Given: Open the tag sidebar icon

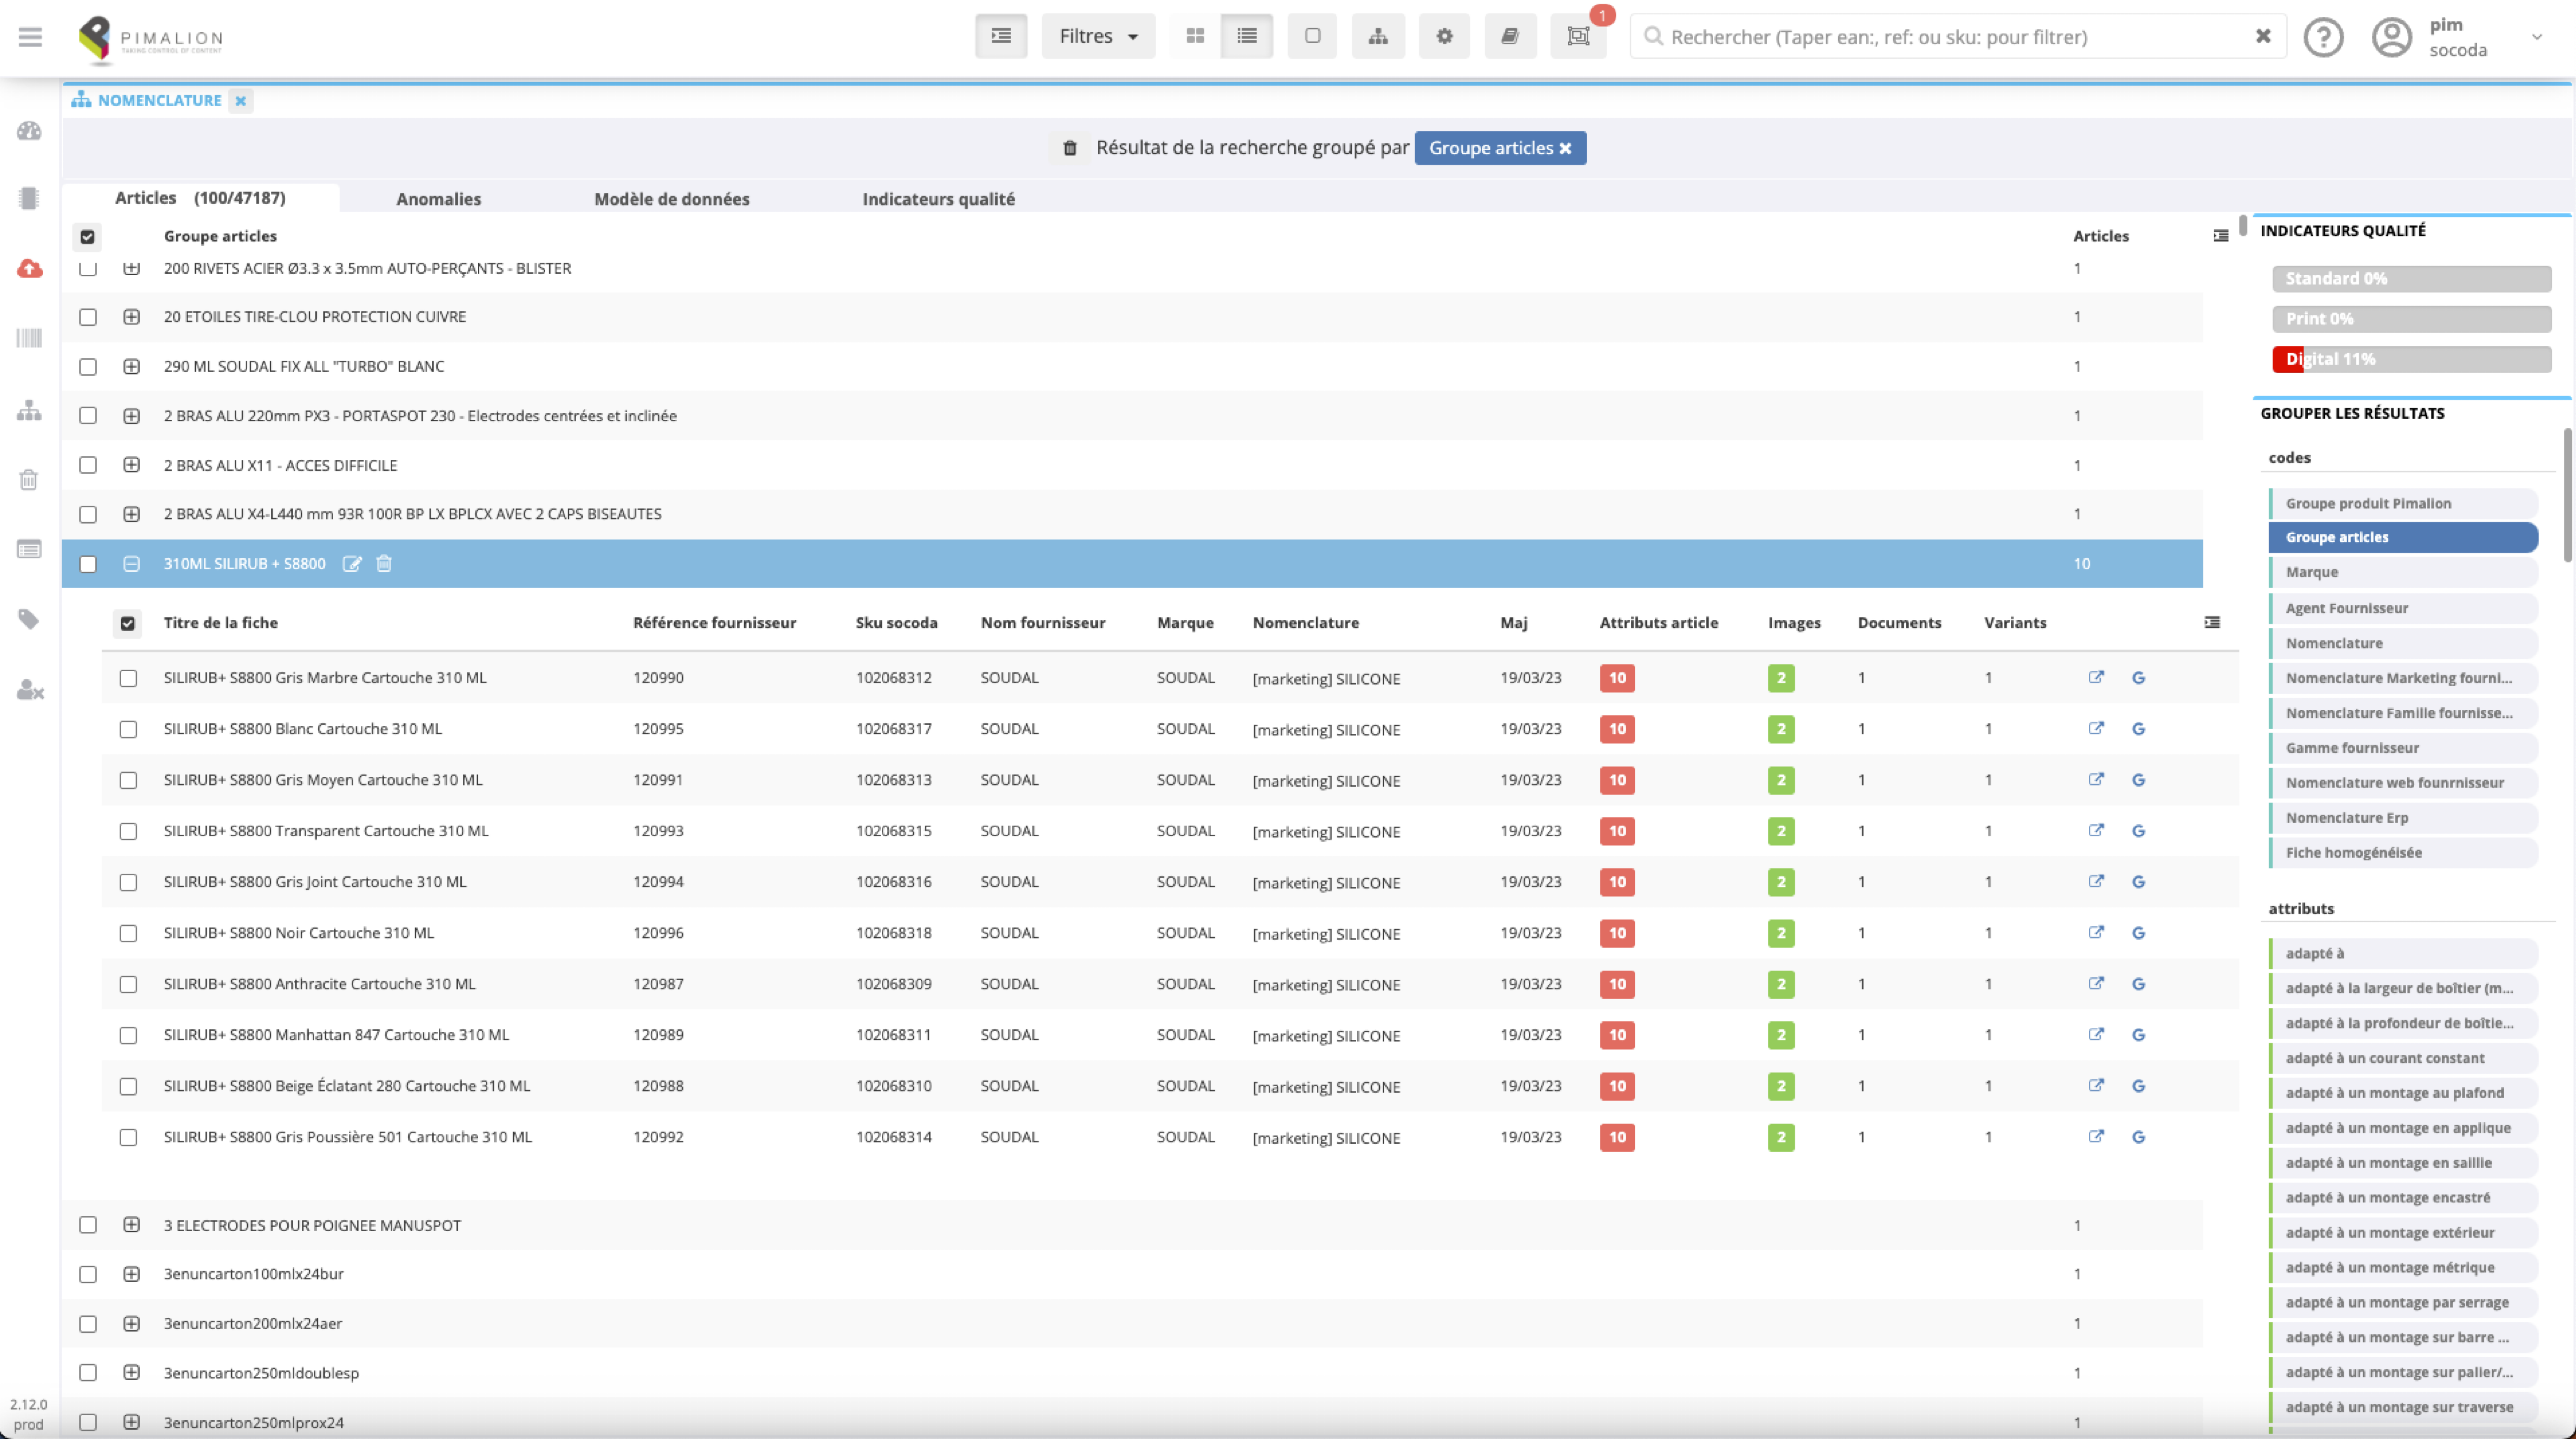Looking at the screenshot, I should pos(29,620).
